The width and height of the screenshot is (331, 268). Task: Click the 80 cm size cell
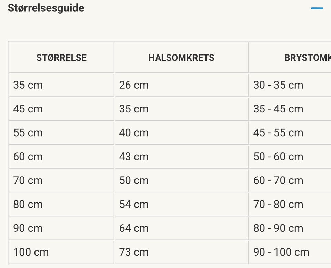(x=28, y=204)
